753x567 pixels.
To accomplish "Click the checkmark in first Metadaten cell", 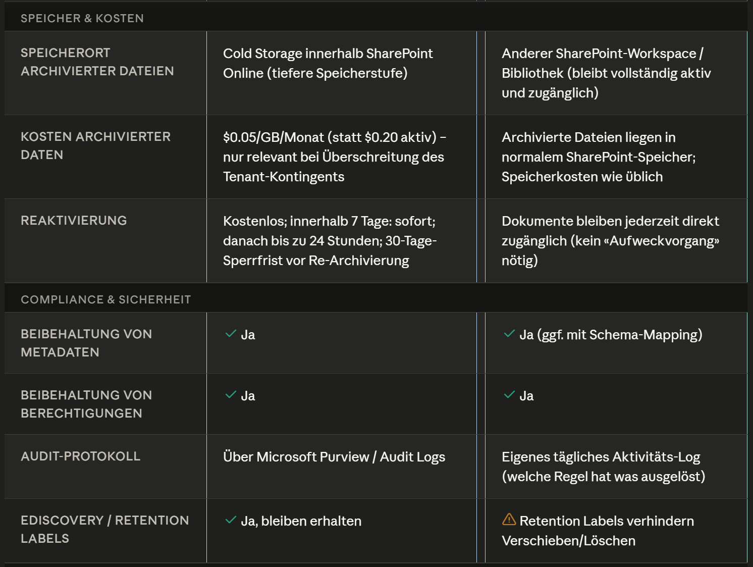I will 231,334.
